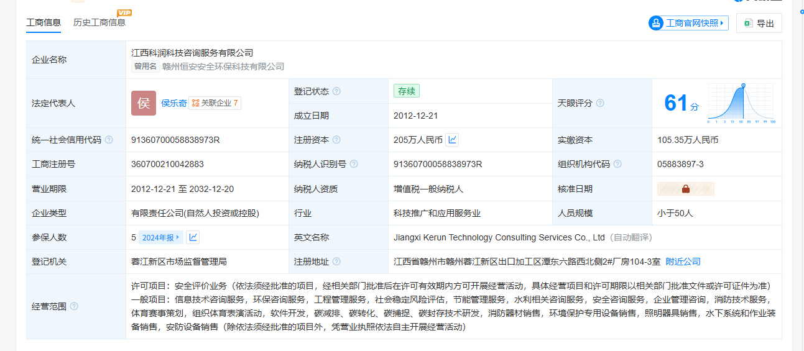Select organization code 05883897-3

click(680, 164)
